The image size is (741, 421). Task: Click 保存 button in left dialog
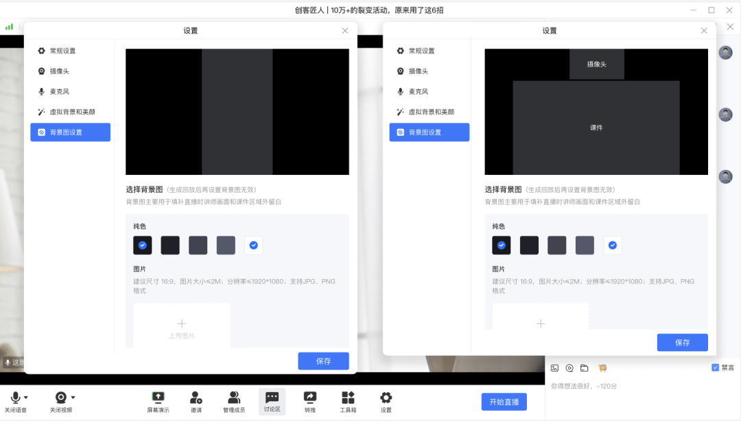coord(323,361)
